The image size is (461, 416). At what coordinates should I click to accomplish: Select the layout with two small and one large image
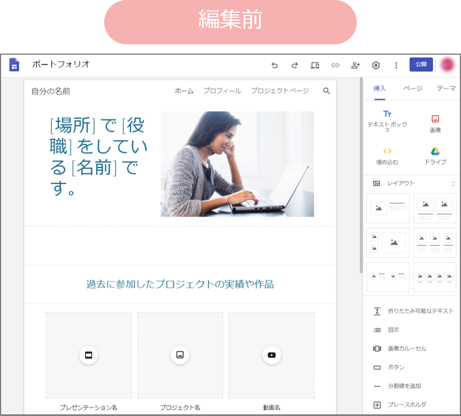pos(388,243)
